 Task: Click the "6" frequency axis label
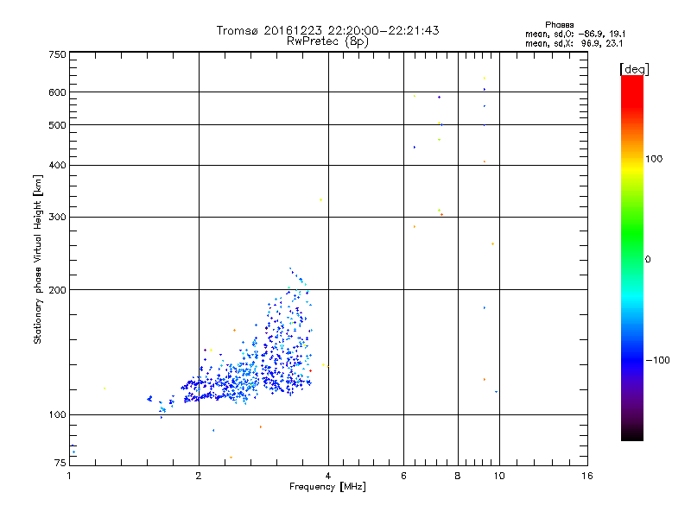tap(403, 476)
